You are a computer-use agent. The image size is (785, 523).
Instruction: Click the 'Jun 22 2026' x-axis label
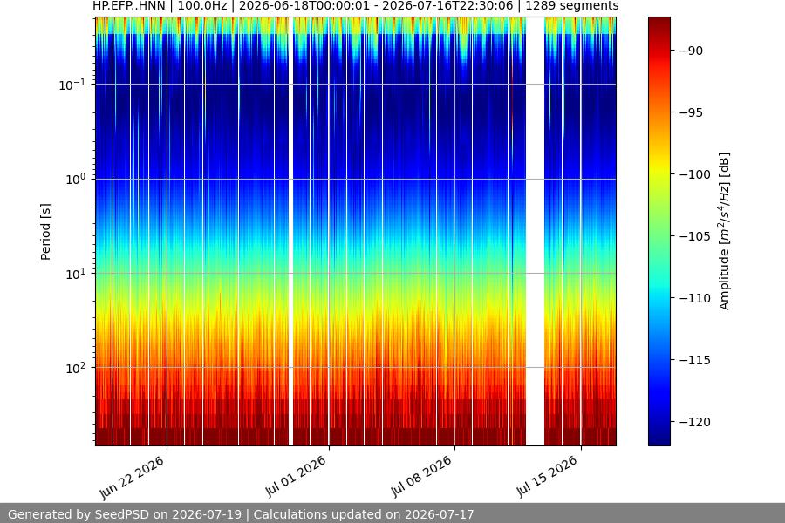(x=133, y=478)
